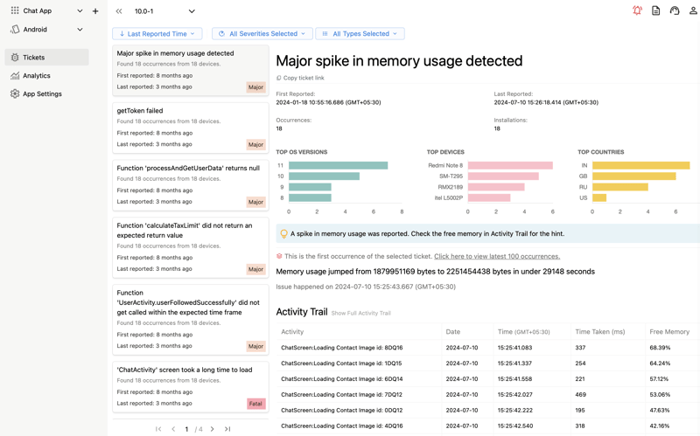The width and height of the screenshot is (700, 436).
Task: Open the All Severities Selected filter
Action: click(x=262, y=34)
